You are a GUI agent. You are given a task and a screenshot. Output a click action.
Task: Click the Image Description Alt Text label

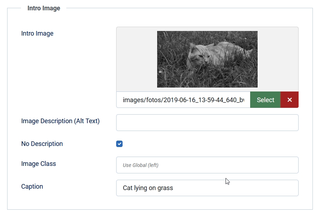60,121
